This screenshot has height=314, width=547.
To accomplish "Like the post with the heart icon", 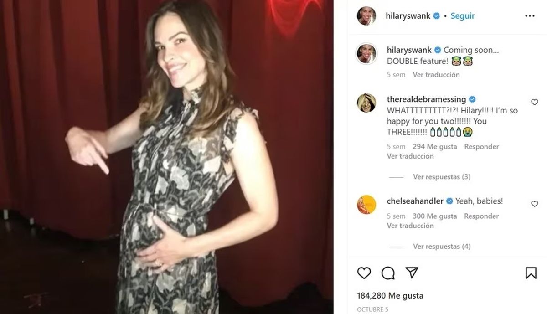I will [364, 273].
